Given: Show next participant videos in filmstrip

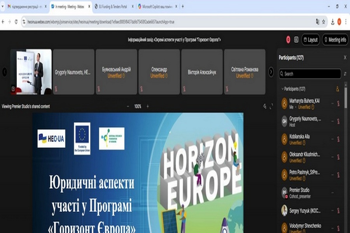Looking at the screenshot, I should tap(271, 72).
